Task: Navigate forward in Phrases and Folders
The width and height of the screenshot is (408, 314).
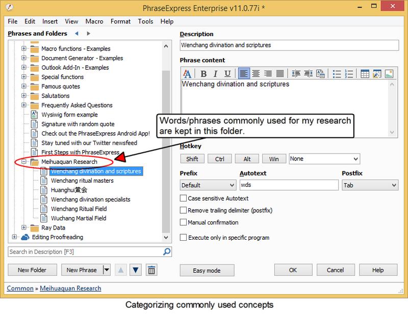Action: 88,34
